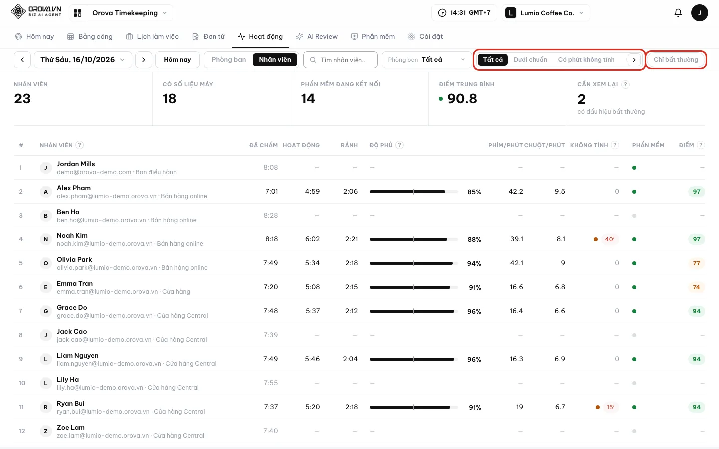Open the user avatar J menu

coord(699,13)
